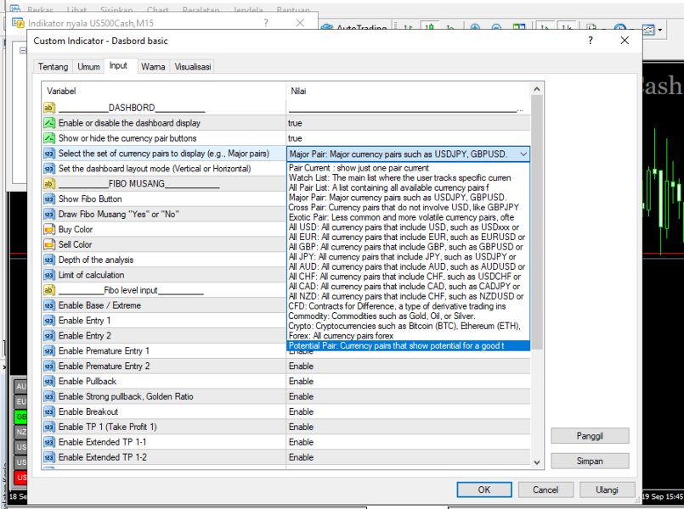Choose All EUR option in dropdown
684x509 pixels.
[x=406, y=237]
